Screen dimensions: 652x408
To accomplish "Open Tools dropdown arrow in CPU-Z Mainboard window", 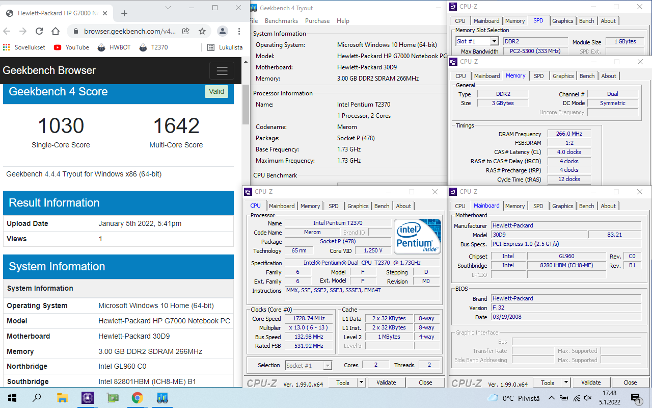I will point(566,382).
